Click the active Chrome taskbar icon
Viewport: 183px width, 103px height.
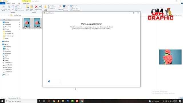[x=82, y=101]
